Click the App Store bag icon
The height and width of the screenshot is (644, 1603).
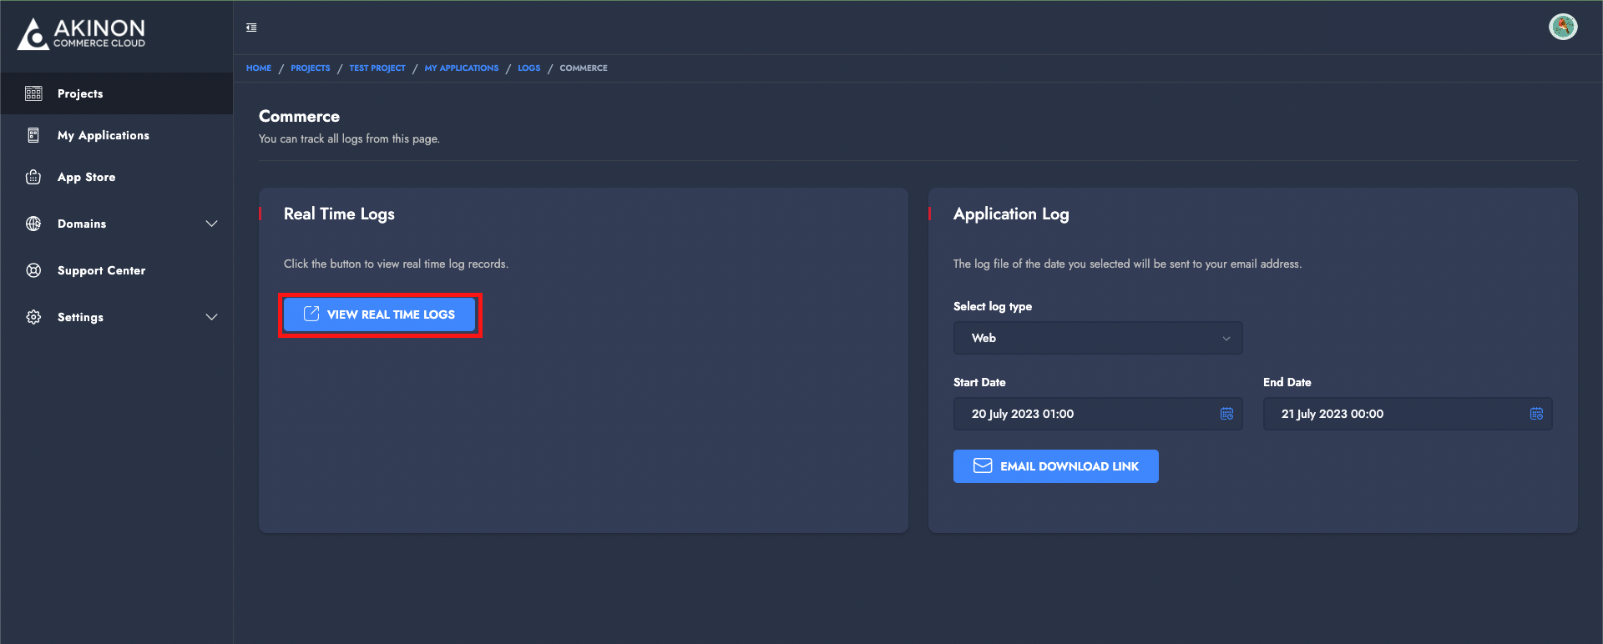tap(33, 177)
